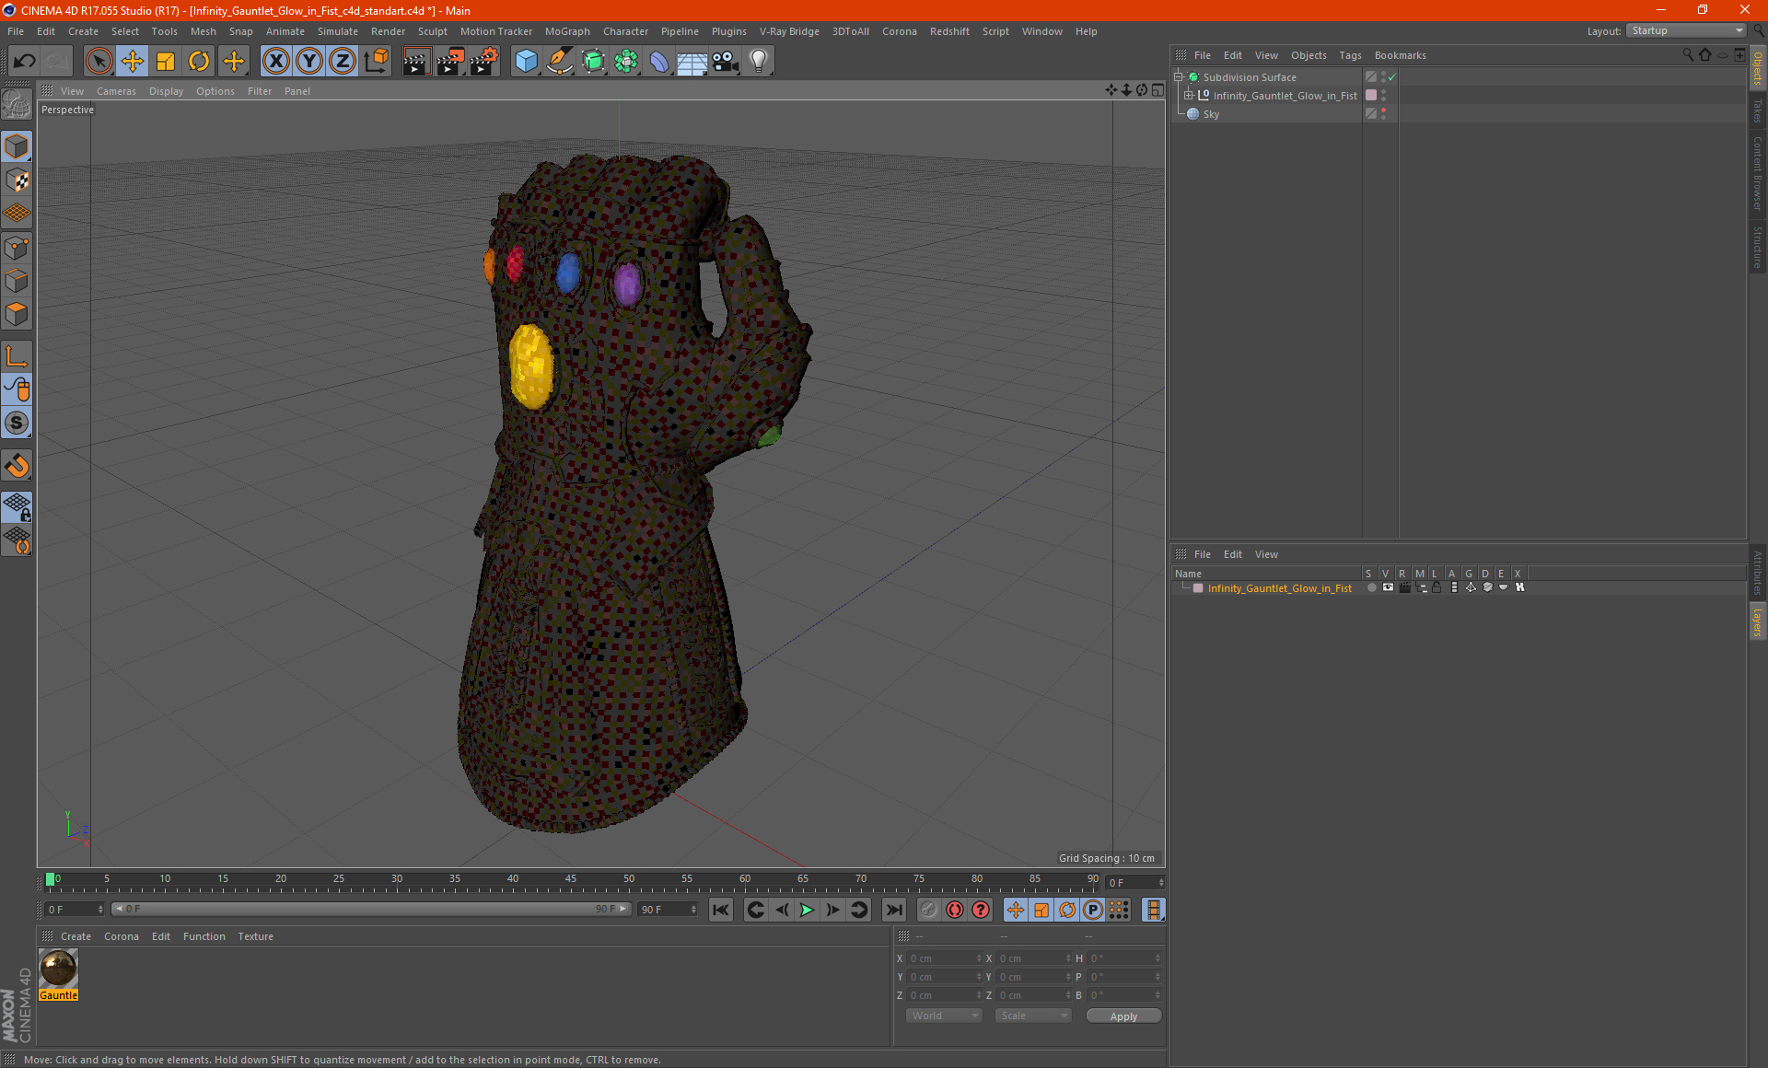The width and height of the screenshot is (1768, 1068).
Task: Open the Layout Startup dropdown
Action: (x=1687, y=30)
